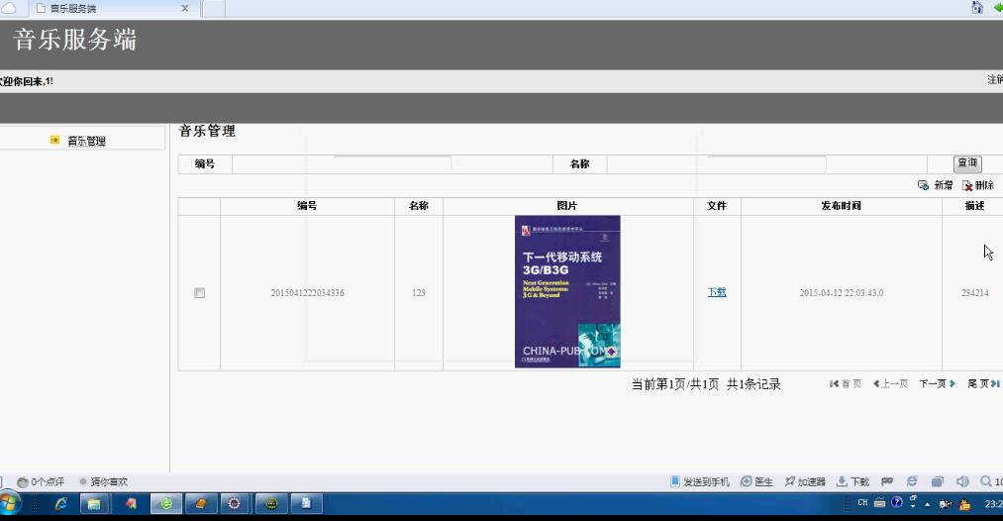Viewport: 1003px width, 521px height.
Task: Open the green round-face taskbar app
Action: 271,504
